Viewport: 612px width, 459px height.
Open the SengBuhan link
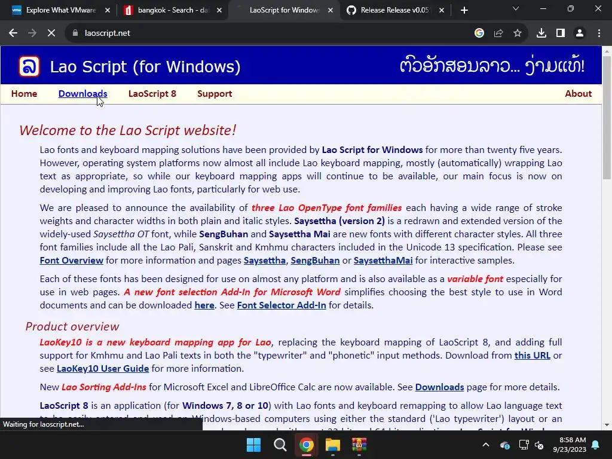[x=315, y=261]
